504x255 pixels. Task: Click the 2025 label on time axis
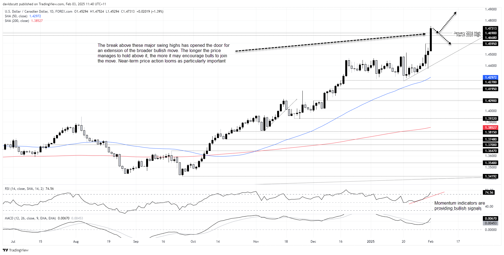371,242
